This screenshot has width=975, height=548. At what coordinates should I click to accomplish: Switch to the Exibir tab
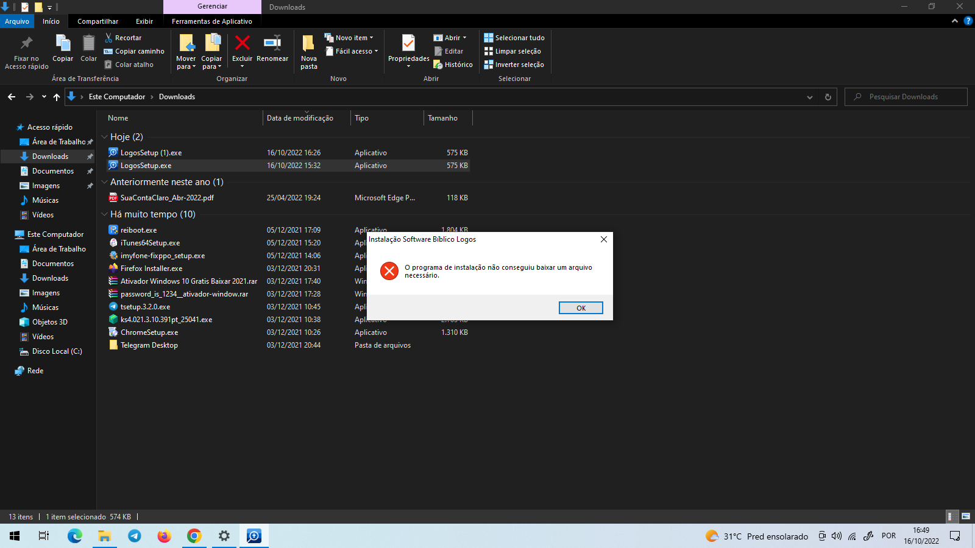coord(144,21)
